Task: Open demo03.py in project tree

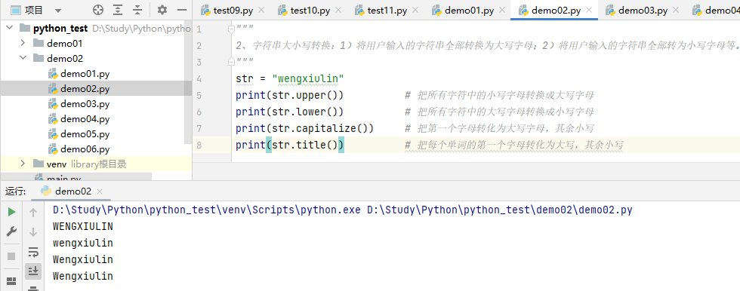Action: (x=85, y=103)
